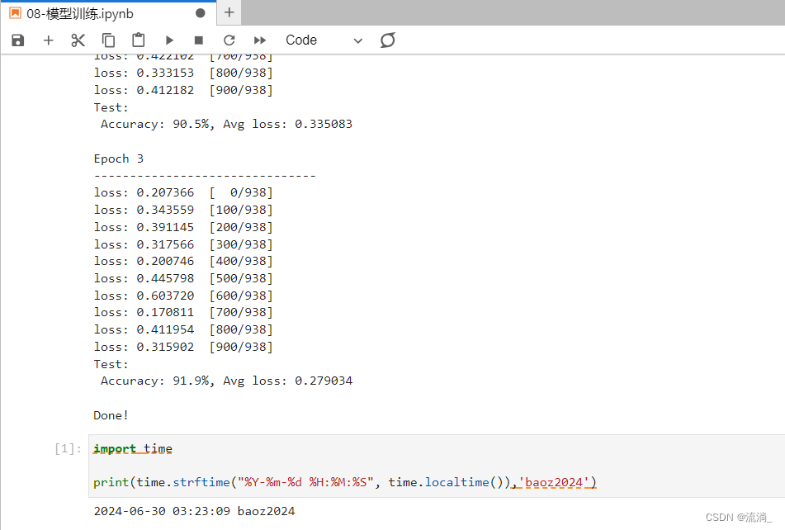Click the 'Test:' label after epoch 3
The image size is (785, 530).
[x=111, y=364]
